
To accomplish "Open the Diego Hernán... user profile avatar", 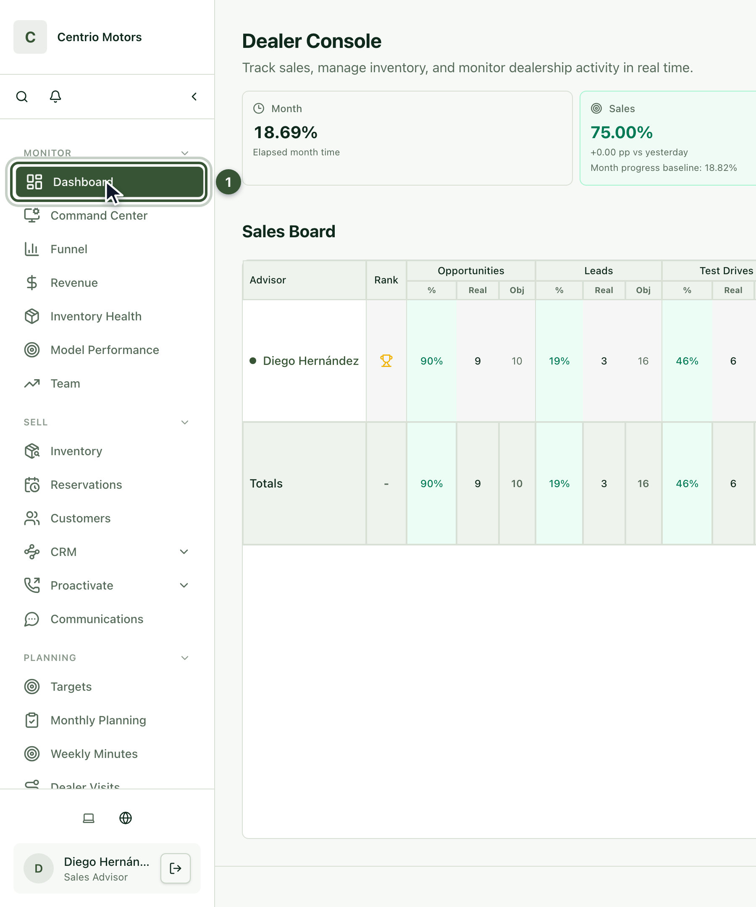I will 39,868.
